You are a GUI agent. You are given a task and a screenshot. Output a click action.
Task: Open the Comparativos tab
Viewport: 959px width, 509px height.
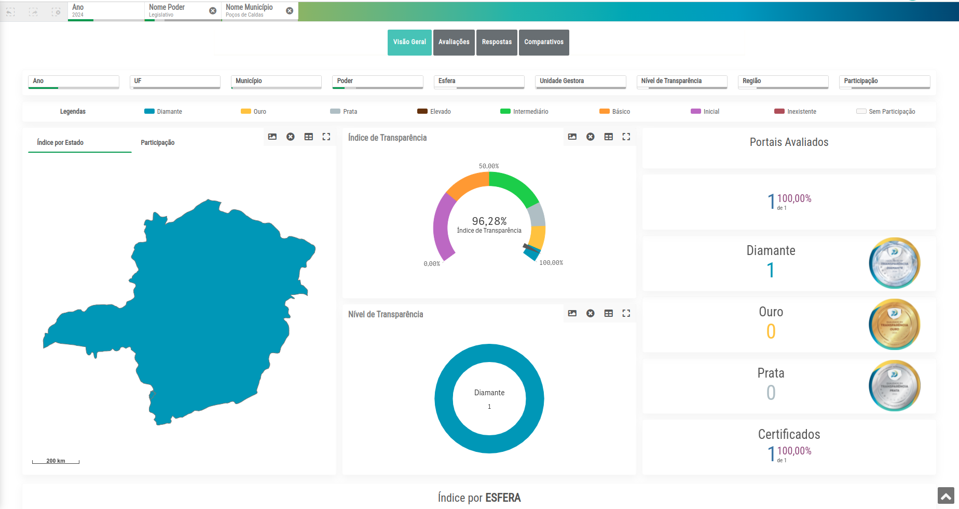point(544,42)
